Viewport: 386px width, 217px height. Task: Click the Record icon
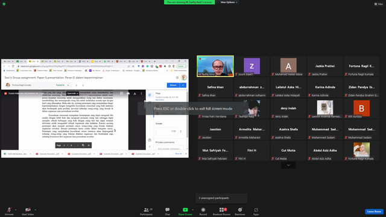pos(203,210)
